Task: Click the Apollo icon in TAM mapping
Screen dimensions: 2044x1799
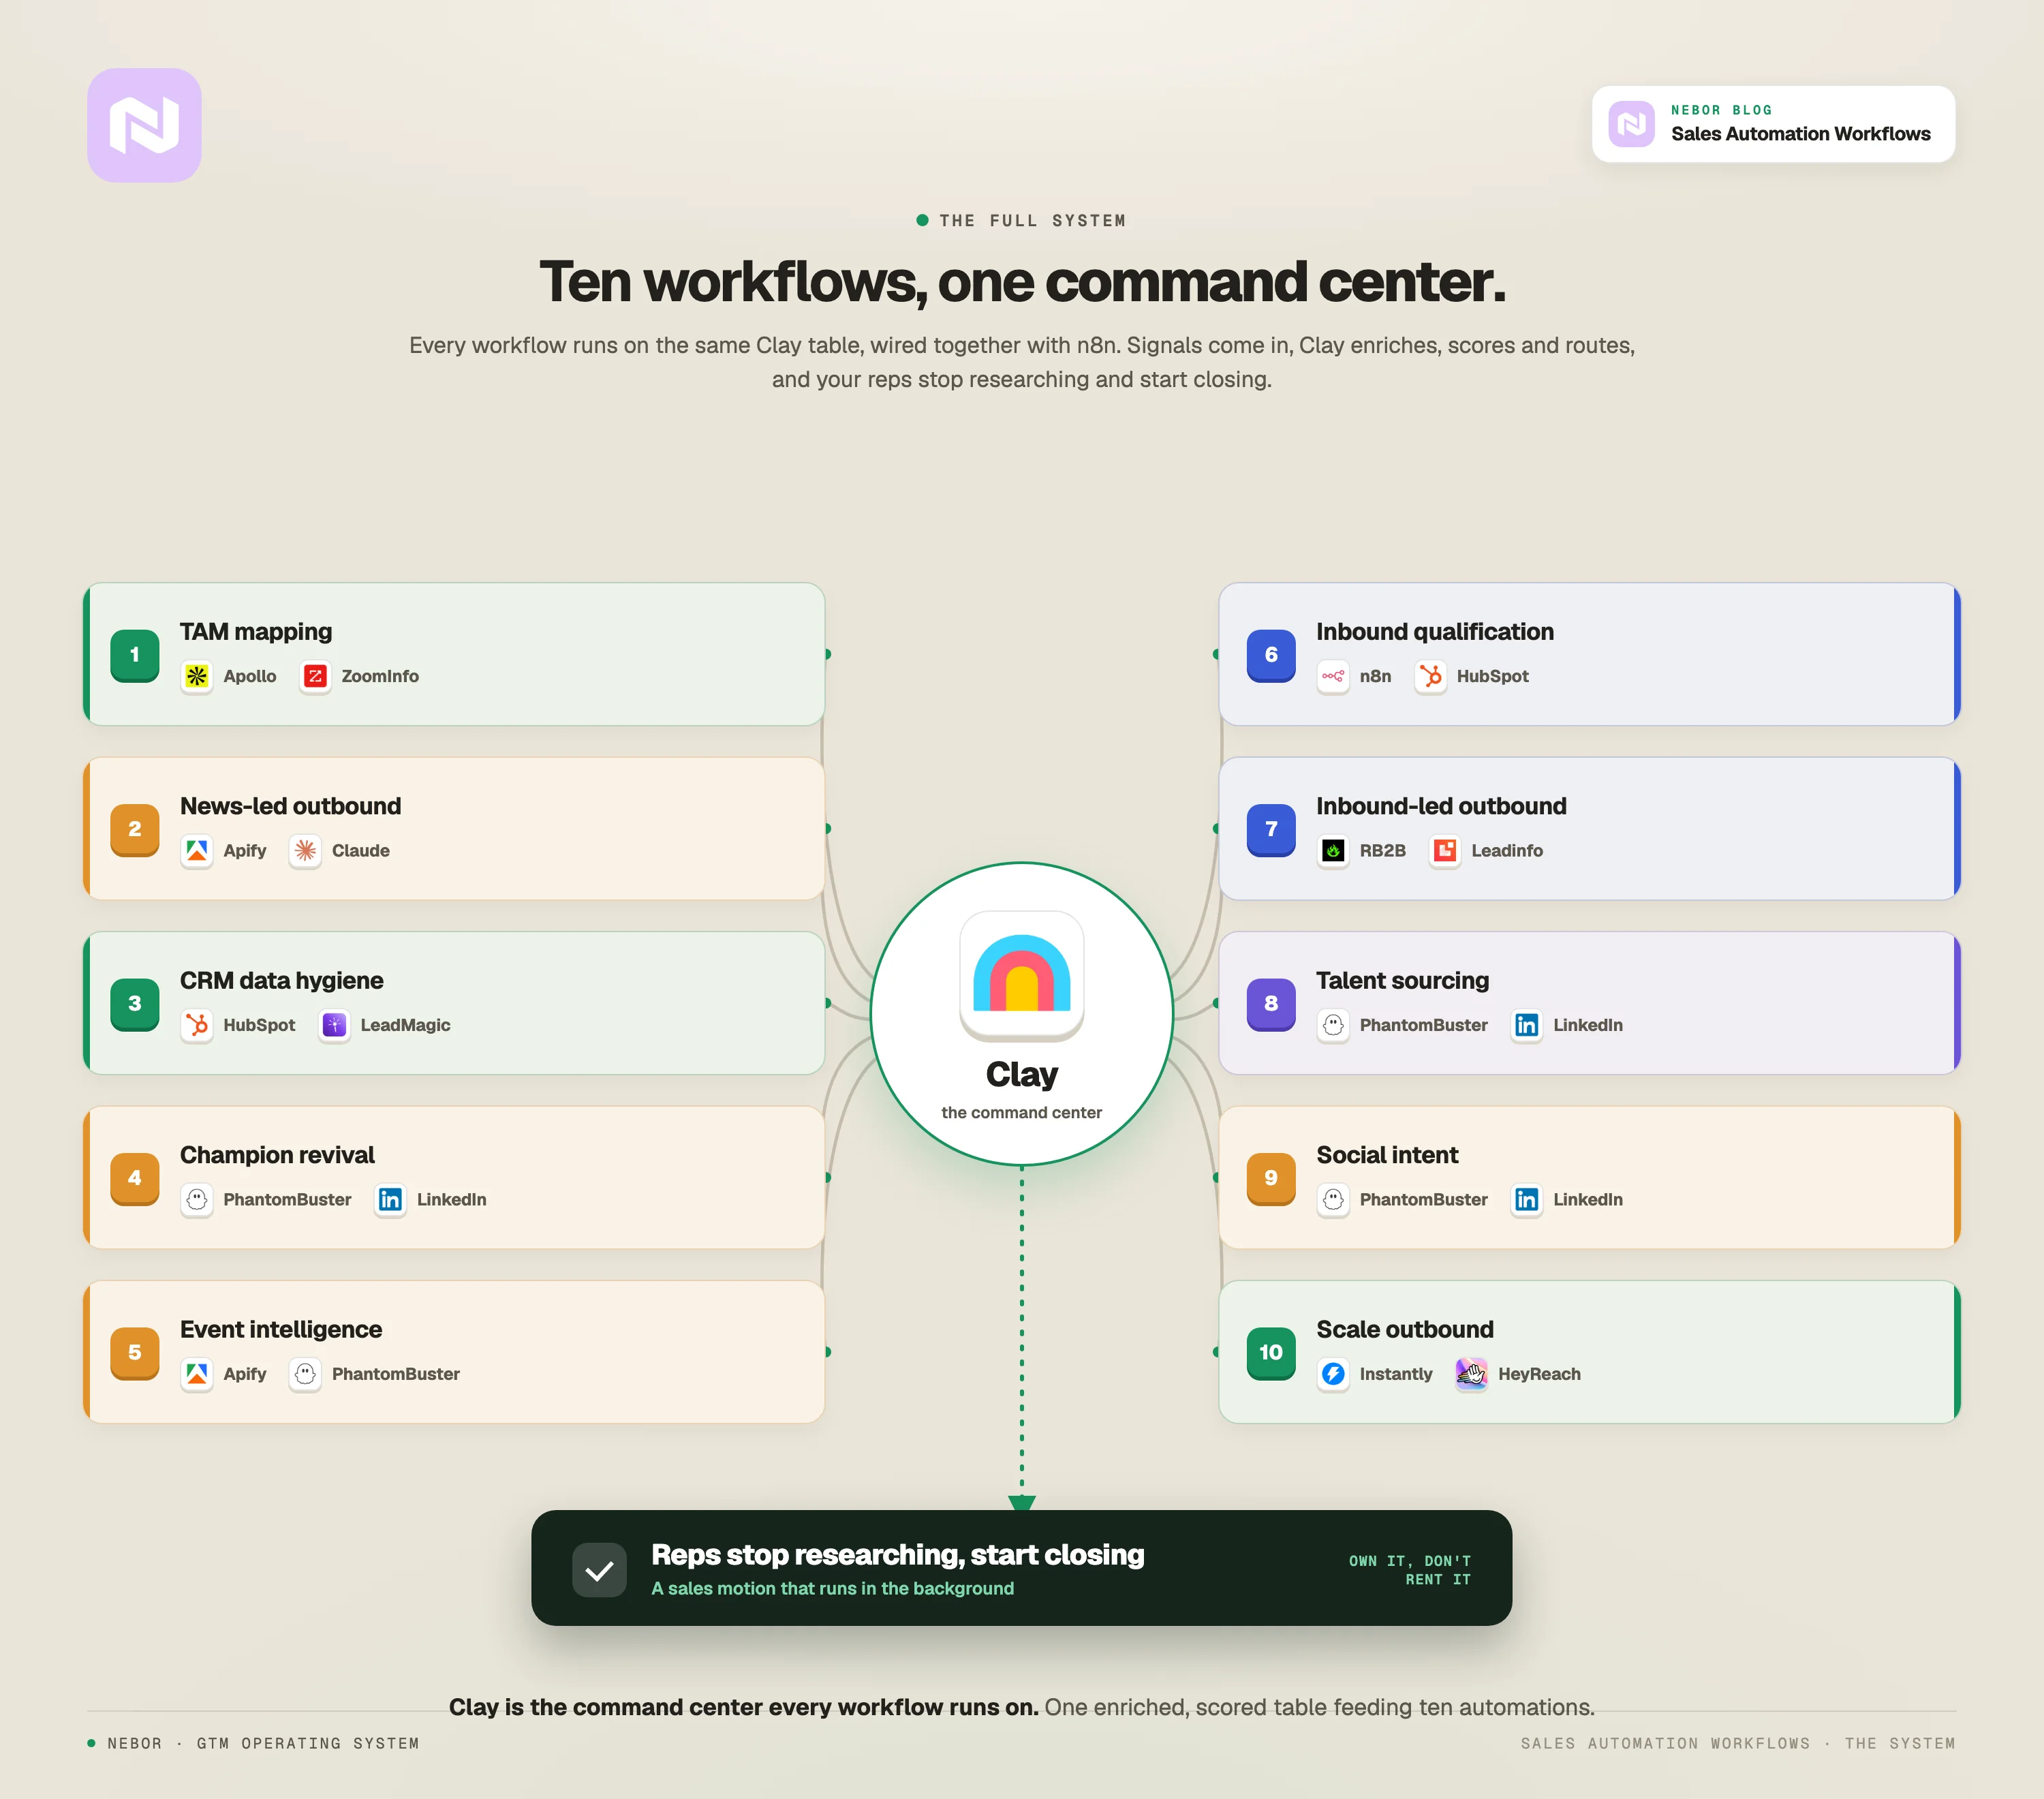Action: pos(197,677)
